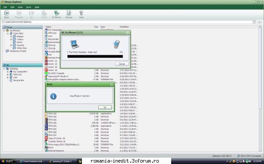Select the PC panel header
The image size is (264, 164).
pos(23,65)
